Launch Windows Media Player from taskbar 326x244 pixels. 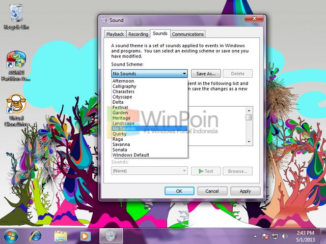[x=86, y=236]
